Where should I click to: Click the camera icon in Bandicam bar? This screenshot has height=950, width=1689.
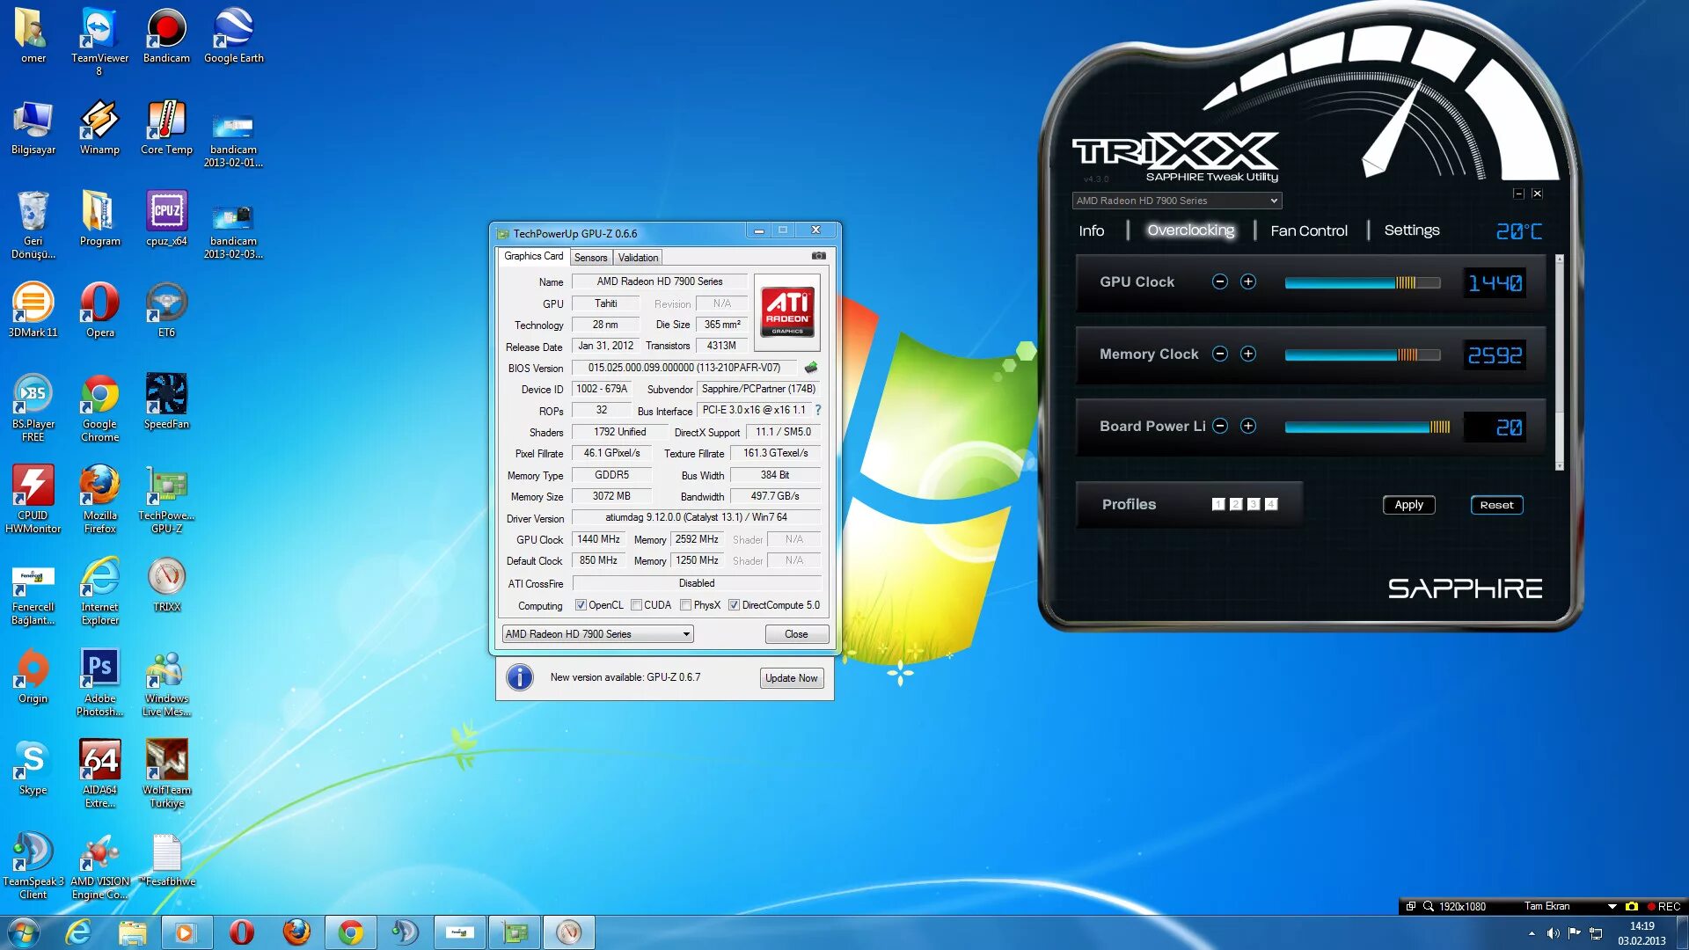[1631, 906]
